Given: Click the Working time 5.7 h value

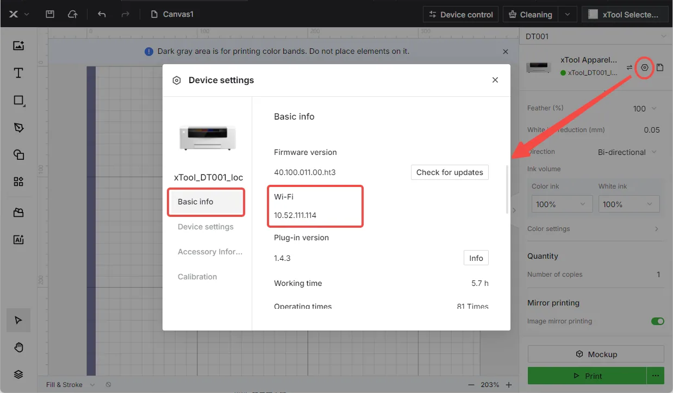Looking at the screenshot, I should click(480, 283).
